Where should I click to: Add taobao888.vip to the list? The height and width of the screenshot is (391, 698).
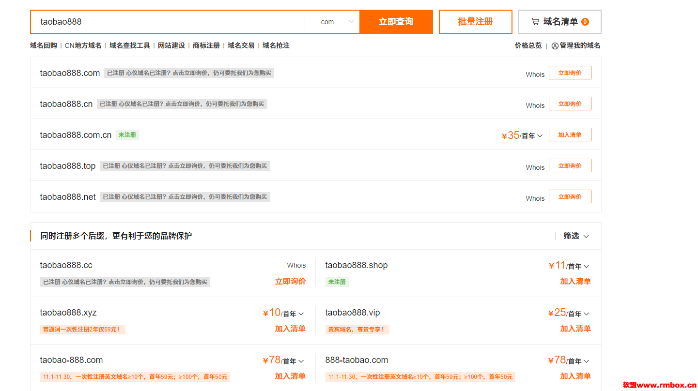pos(575,329)
